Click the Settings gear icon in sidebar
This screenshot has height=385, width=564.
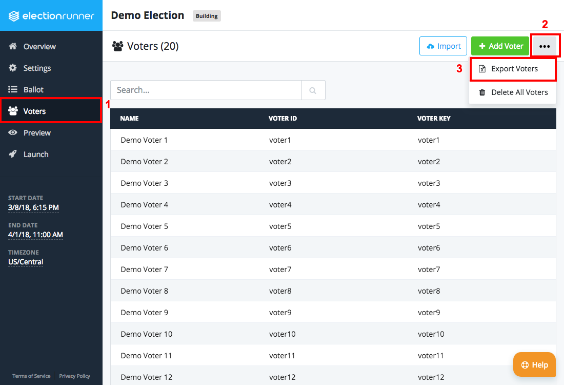coord(13,68)
